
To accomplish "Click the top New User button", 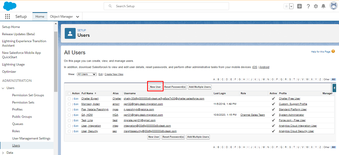I will click(x=155, y=87).
